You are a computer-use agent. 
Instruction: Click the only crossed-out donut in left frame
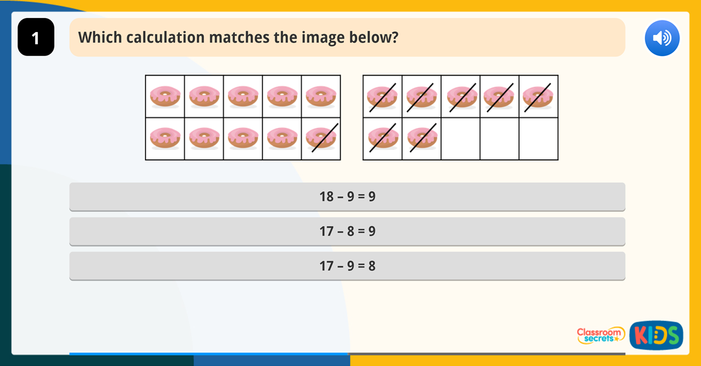tap(321, 140)
